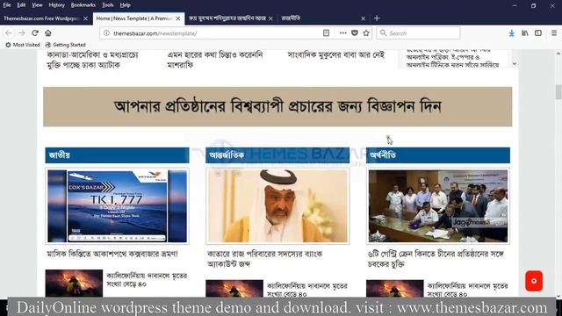Viewport: 562px width, 316px height.
Task: Open the Firefox home page icon
Action: [x=48, y=33]
